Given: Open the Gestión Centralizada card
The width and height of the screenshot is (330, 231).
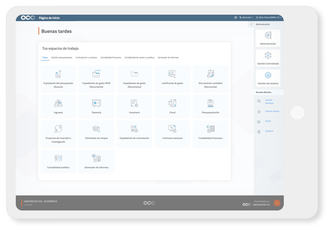Looking at the screenshot, I should pyautogui.click(x=268, y=58).
